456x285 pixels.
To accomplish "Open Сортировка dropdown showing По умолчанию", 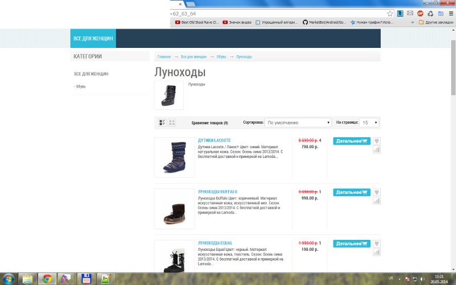I will coord(298,123).
